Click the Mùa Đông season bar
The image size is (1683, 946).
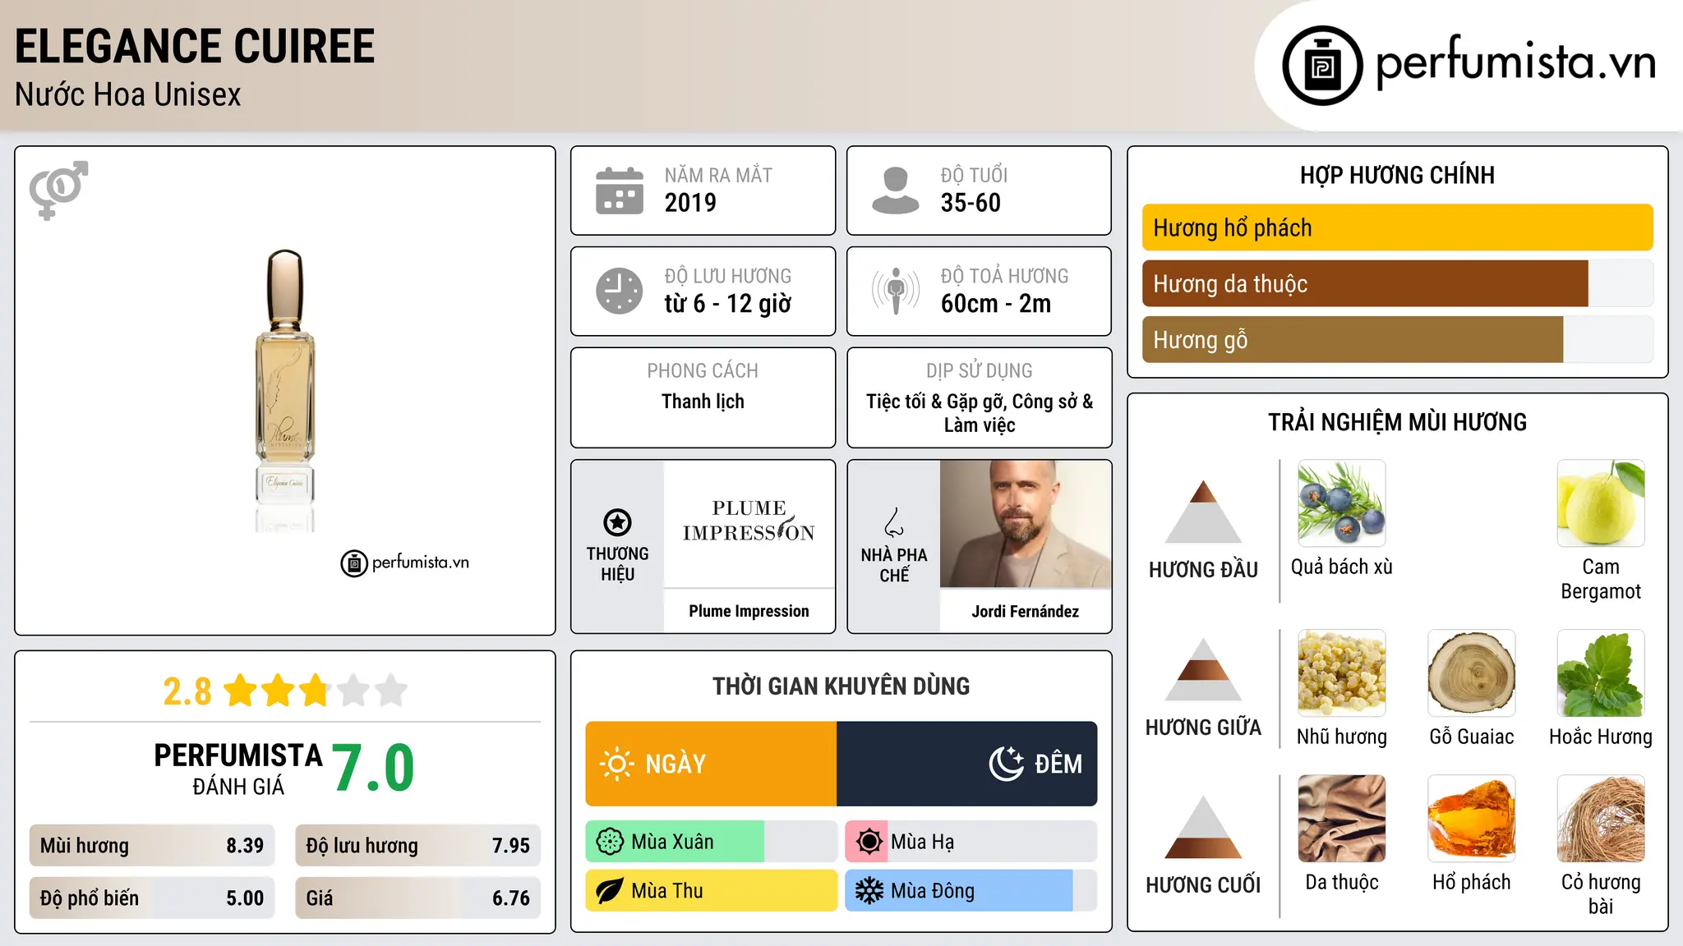(971, 891)
